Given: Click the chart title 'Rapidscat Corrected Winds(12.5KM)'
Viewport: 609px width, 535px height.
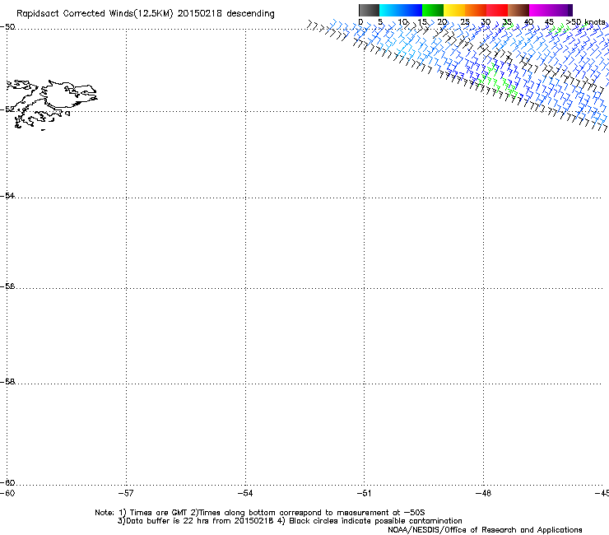Looking at the screenshot, I should coord(95,14).
